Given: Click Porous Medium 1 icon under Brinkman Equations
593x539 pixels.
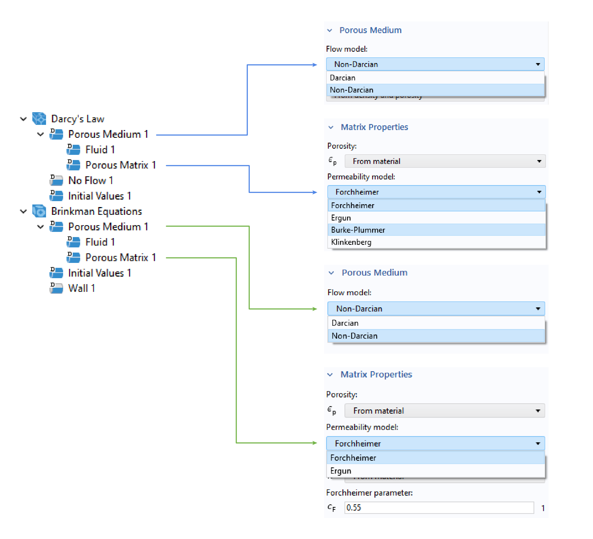Looking at the screenshot, I should click(x=56, y=226).
